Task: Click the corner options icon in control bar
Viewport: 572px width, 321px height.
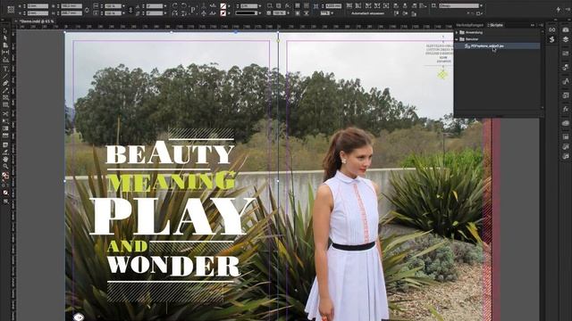Action: (x=315, y=6)
